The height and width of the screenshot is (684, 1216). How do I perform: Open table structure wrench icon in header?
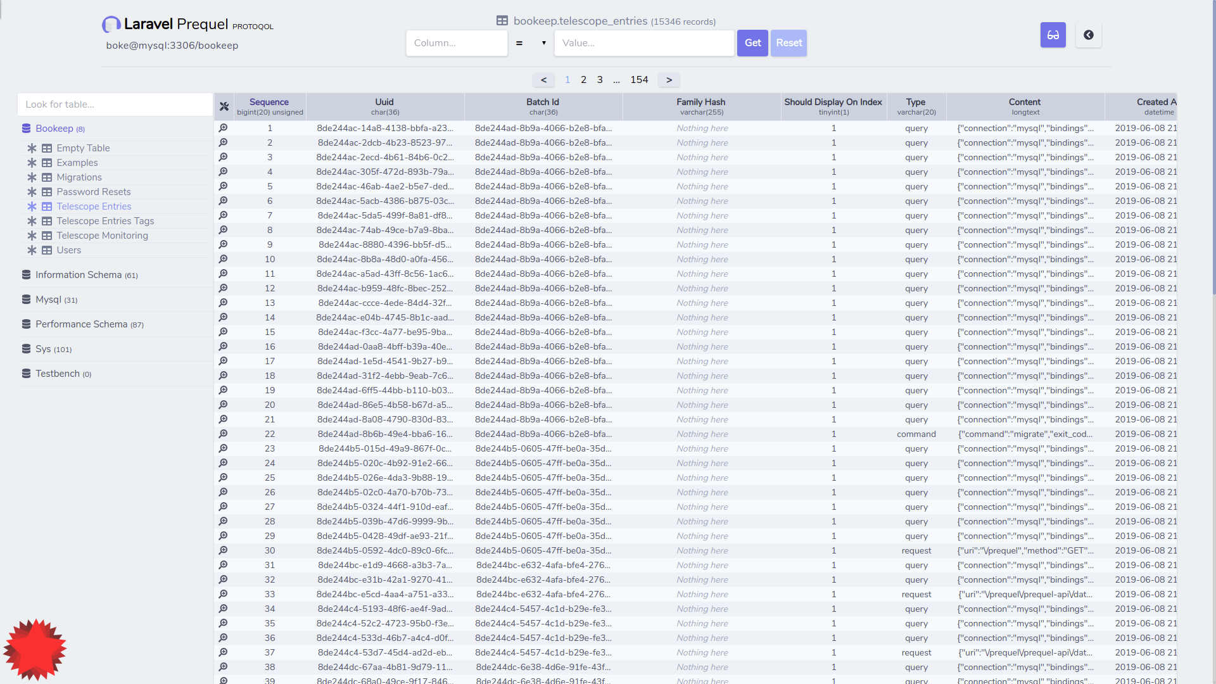(224, 106)
